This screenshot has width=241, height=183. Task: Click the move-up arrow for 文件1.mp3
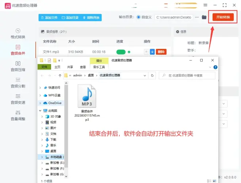tap(146, 52)
